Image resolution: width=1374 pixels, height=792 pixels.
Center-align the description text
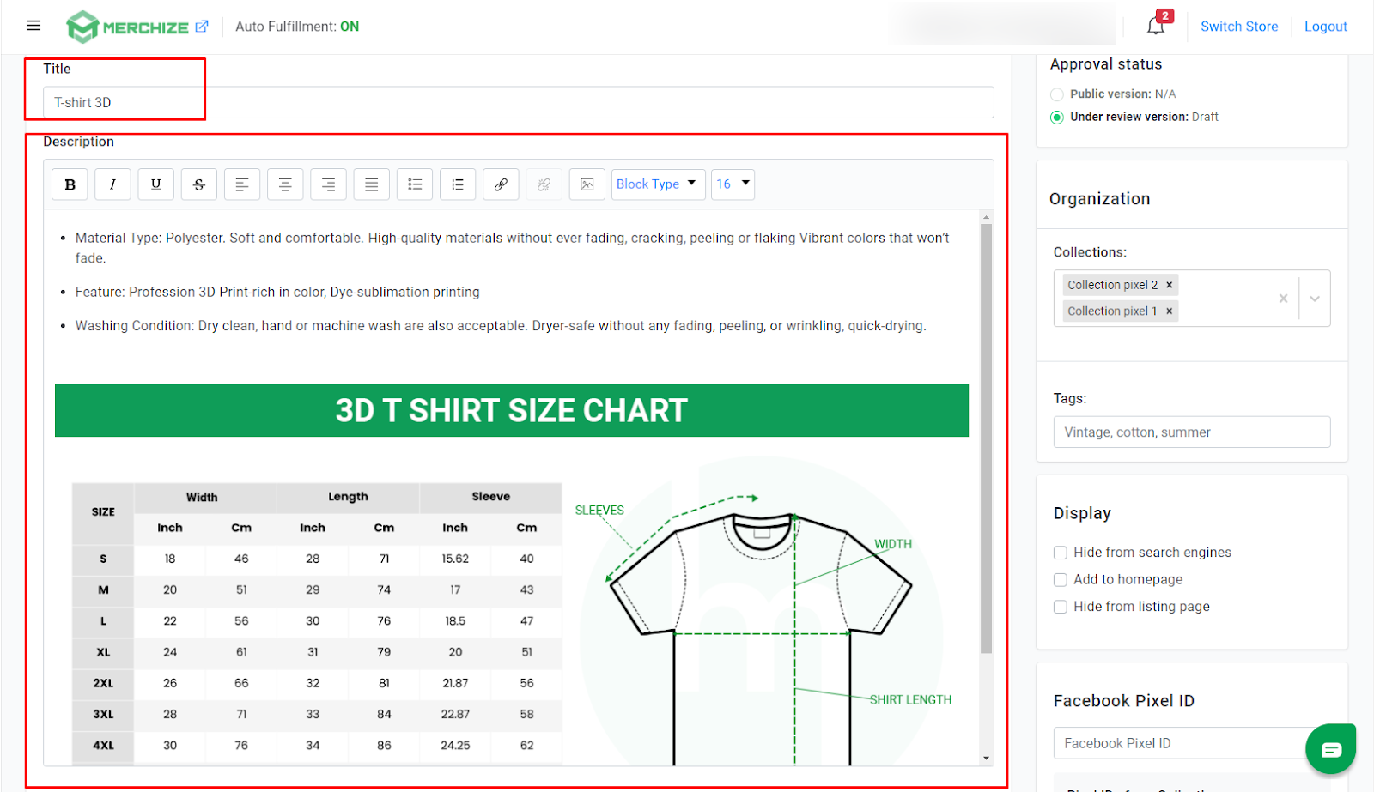tap(285, 184)
